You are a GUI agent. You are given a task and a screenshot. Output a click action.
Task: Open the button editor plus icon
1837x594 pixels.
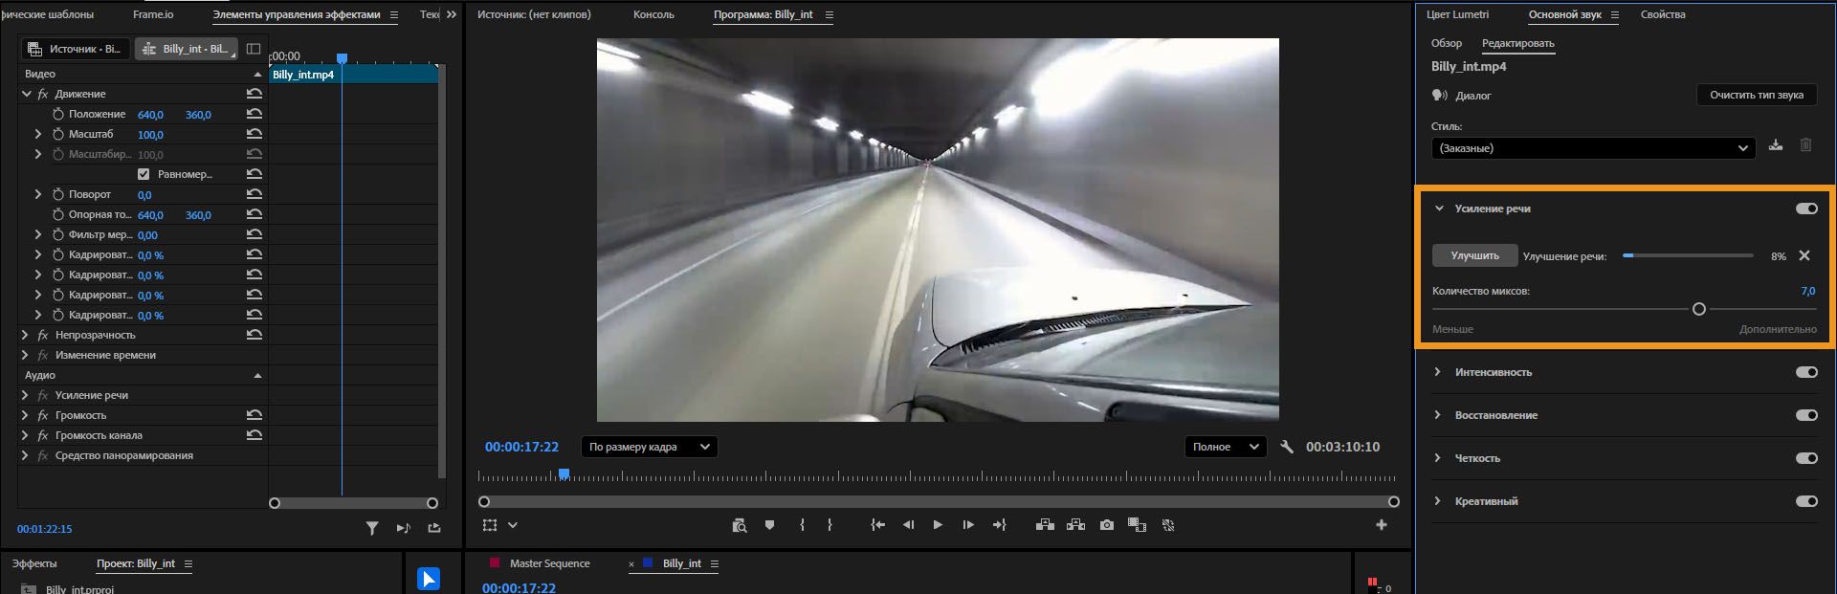[1381, 525]
